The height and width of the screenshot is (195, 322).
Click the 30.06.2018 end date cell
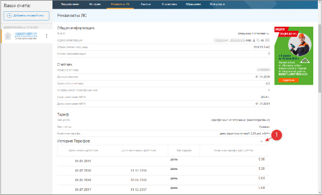[x=138, y=180]
